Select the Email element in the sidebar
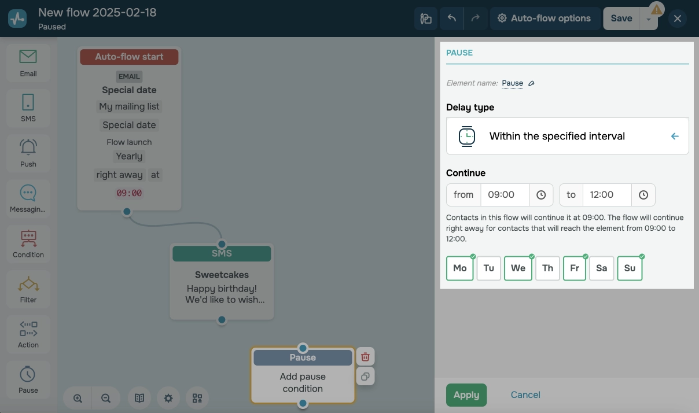699x413 pixels. (28, 61)
